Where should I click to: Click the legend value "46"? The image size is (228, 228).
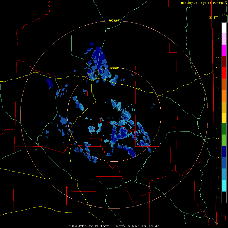218,78
